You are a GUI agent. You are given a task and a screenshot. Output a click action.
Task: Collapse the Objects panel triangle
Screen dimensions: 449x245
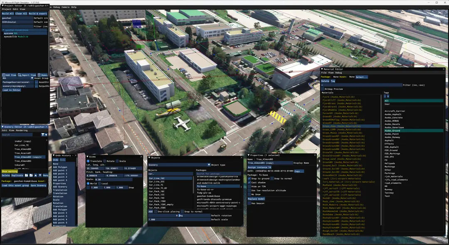click(x=149, y=157)
